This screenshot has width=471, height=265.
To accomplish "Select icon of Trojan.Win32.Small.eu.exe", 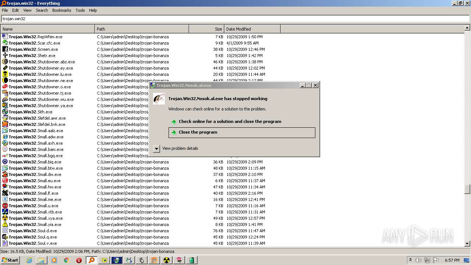I will pos(5,181).
